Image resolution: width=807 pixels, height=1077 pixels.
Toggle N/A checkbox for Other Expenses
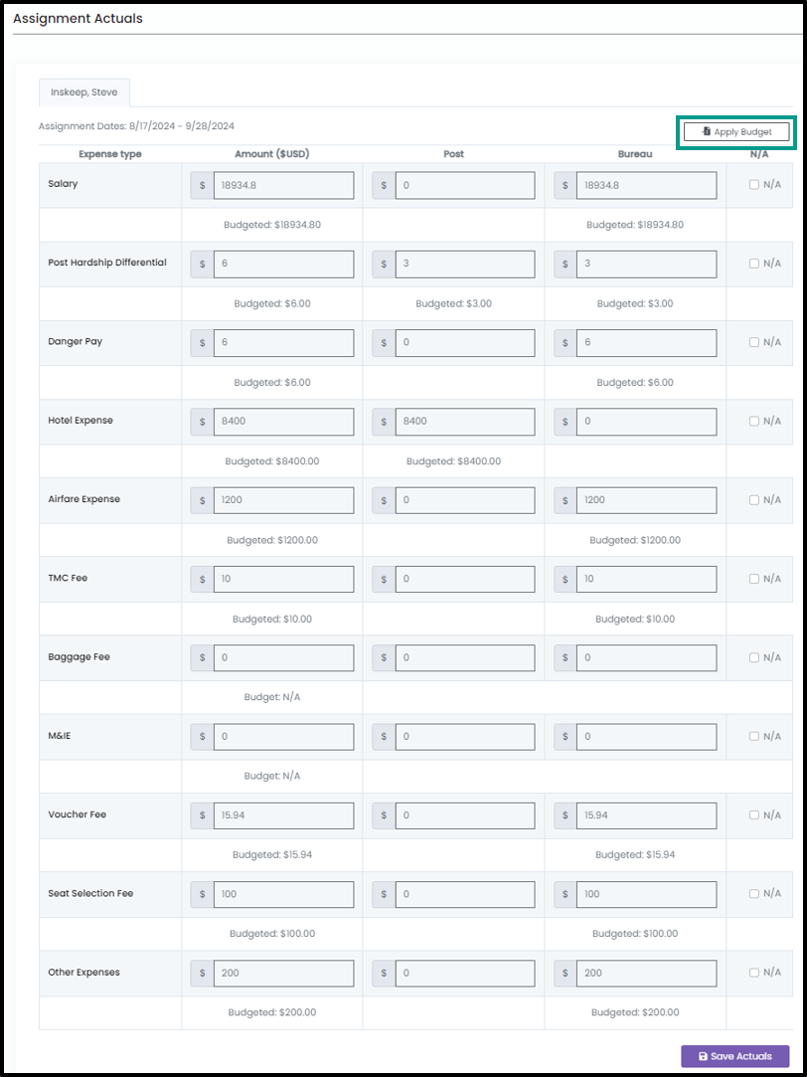(754, 973)
